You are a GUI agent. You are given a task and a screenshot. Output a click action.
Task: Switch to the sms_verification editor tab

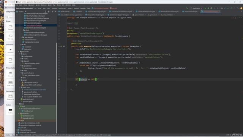coord(167,15)
